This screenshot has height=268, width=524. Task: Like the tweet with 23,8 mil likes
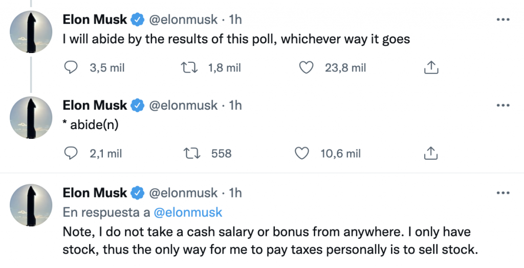305,67
